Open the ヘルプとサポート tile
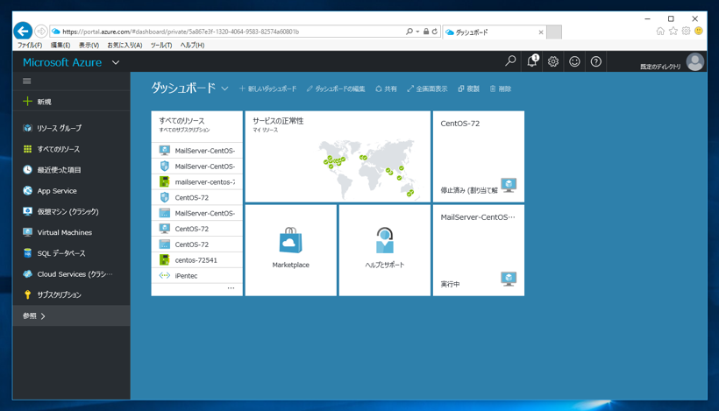This screenshot has height=411, width=719. coord(385,250)
